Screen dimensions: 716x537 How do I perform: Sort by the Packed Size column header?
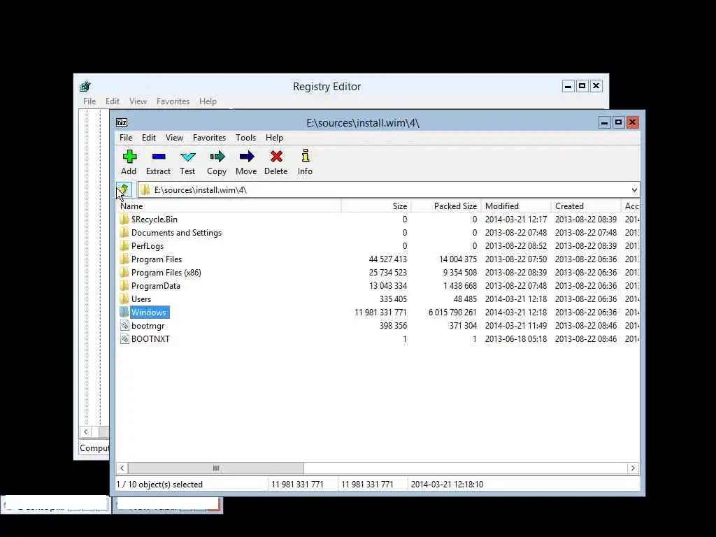pyautogui.click(x=445, y=206)
